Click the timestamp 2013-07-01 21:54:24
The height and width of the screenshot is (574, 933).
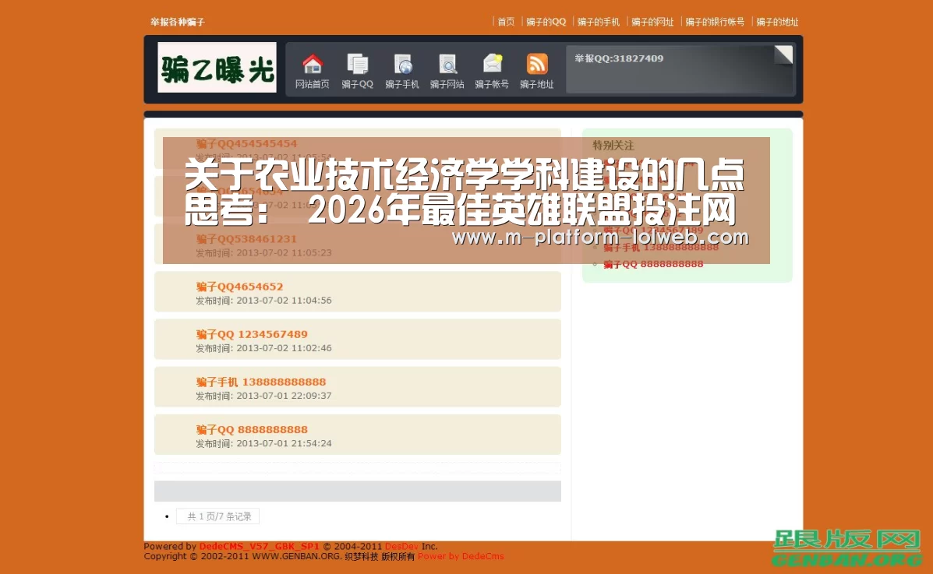(x=284, y=443)
